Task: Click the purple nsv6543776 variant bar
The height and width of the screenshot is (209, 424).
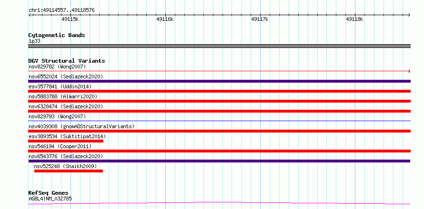Action: [x=219, y=161]
